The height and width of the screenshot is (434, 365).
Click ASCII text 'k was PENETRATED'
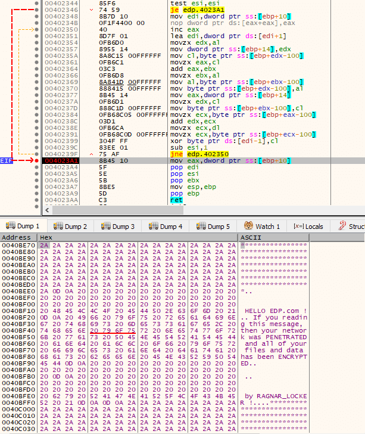(x=274, y=337)
